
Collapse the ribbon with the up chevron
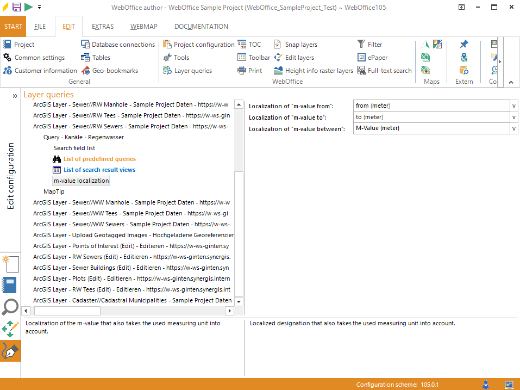point(511,82)
